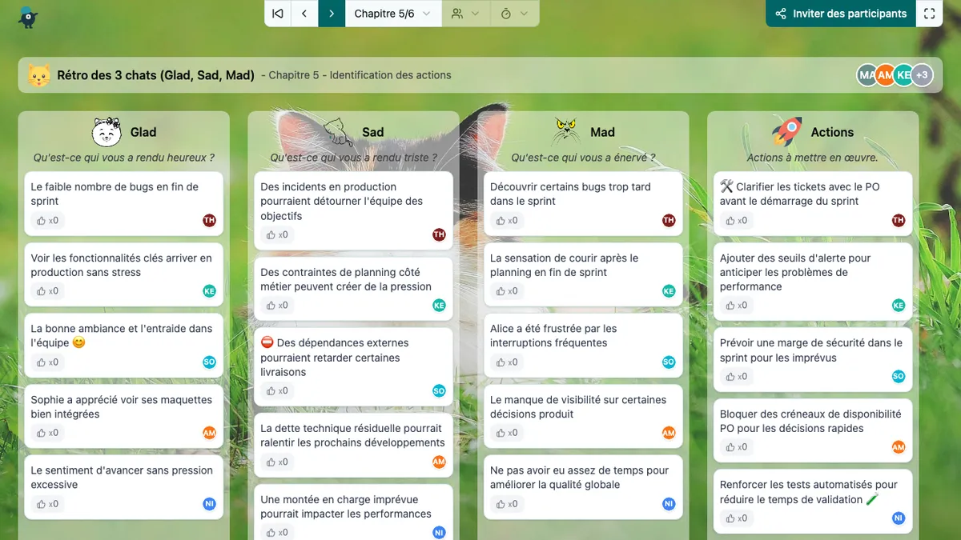Enter fullscreen mode with expand icon

[929, 14]
